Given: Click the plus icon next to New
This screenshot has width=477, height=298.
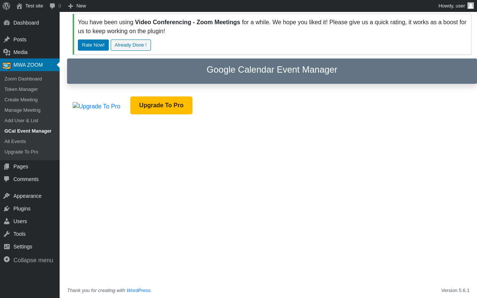Looking at the screenshot, I should coord(70,6).
